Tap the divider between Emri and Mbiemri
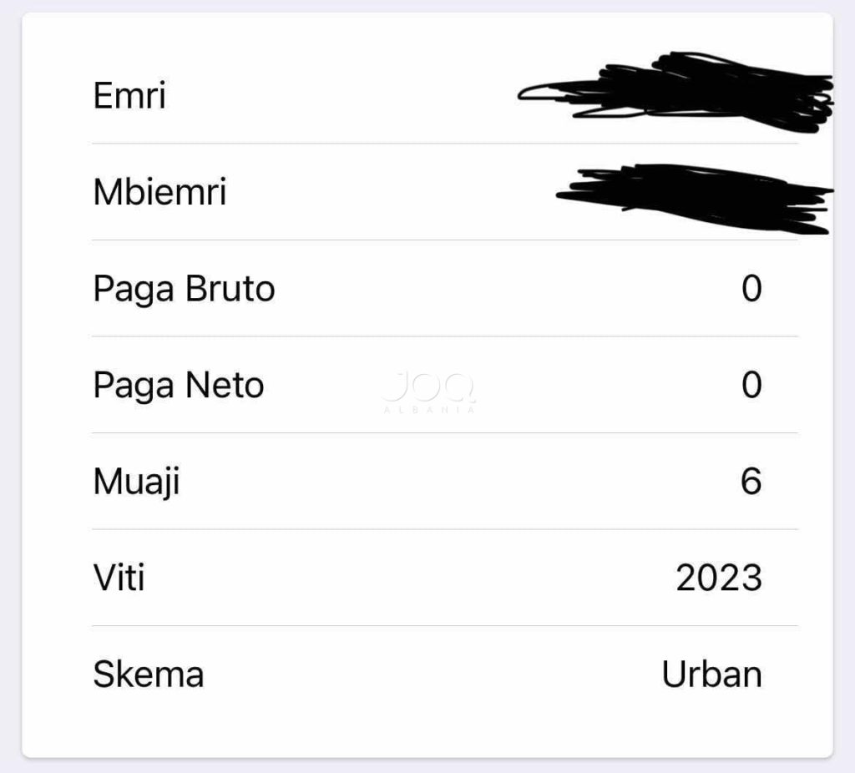The image size is (855, 773). click(x=445, y=144)
